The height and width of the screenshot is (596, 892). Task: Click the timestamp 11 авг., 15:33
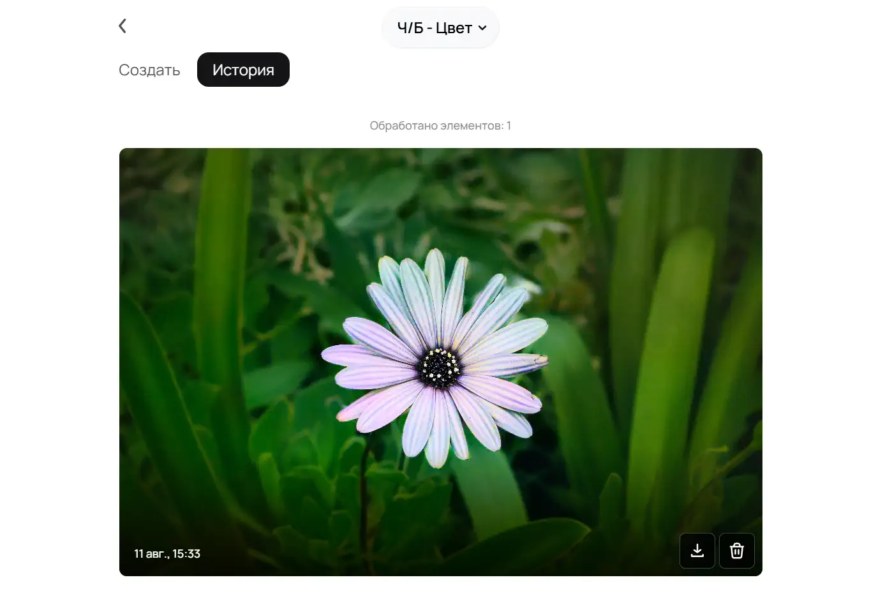[x=167, y=554]
